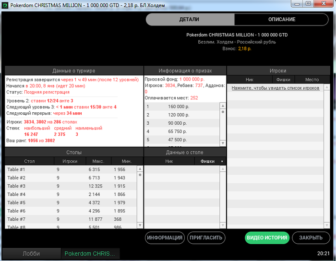Sort tables by Стол column header
336x261 pixels.
point(29,161)
